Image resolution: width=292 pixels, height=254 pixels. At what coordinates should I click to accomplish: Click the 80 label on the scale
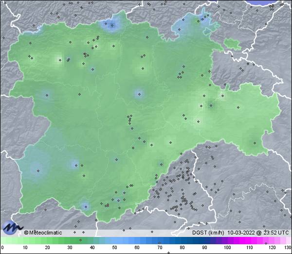pyautogui.click(x=182, y=248)
